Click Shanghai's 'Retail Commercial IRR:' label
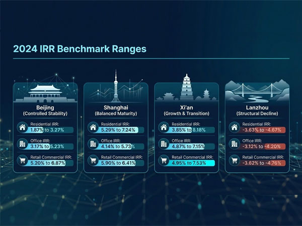Screen dimensions: 302x226 (x=122, y=157)
